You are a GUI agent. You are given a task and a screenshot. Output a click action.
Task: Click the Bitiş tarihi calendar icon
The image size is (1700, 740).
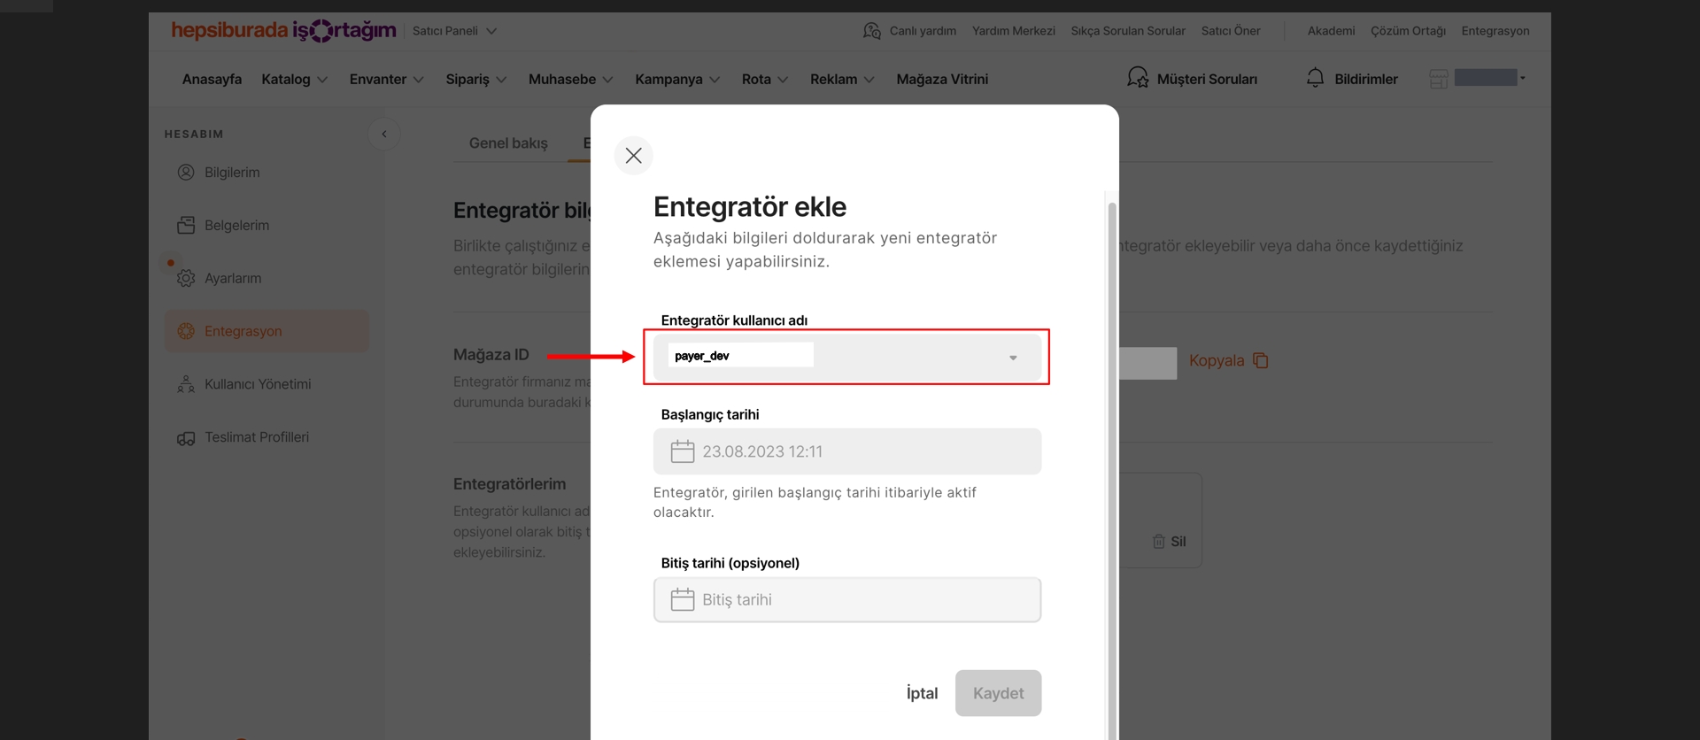[682, 600]
